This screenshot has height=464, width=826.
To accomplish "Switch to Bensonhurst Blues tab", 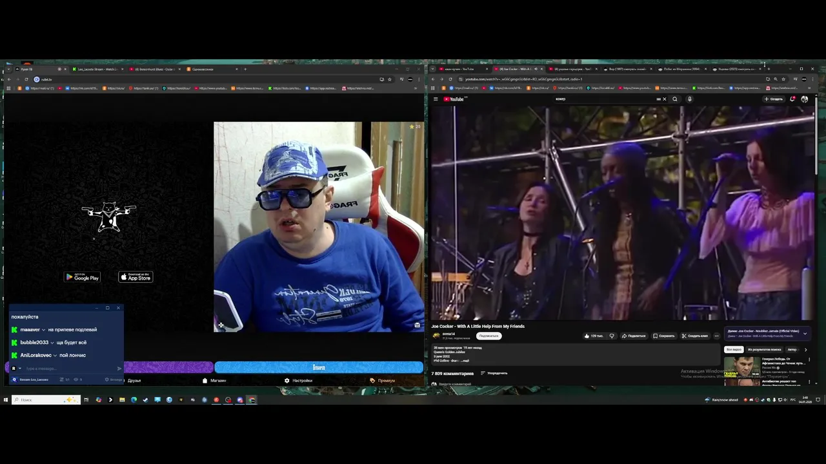I will (x=155, y=69).
